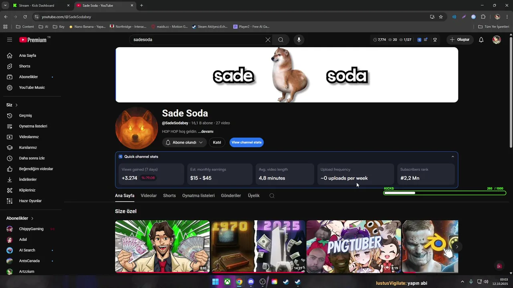Open the vidIQ list icon with dot
Screen dimensions: 513x288
click(426, 40)
